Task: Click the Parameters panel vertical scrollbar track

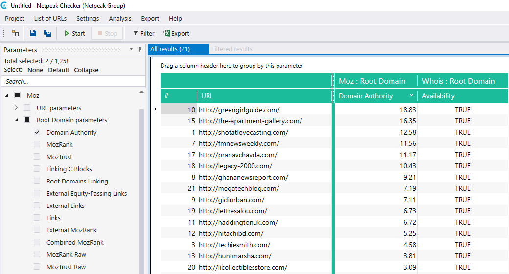Action: coord(141,191)
